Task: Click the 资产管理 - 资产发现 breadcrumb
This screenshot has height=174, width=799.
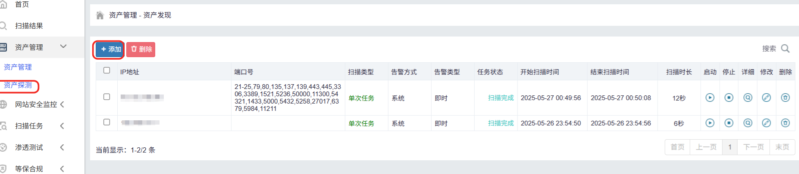Action: pos(140,15)
